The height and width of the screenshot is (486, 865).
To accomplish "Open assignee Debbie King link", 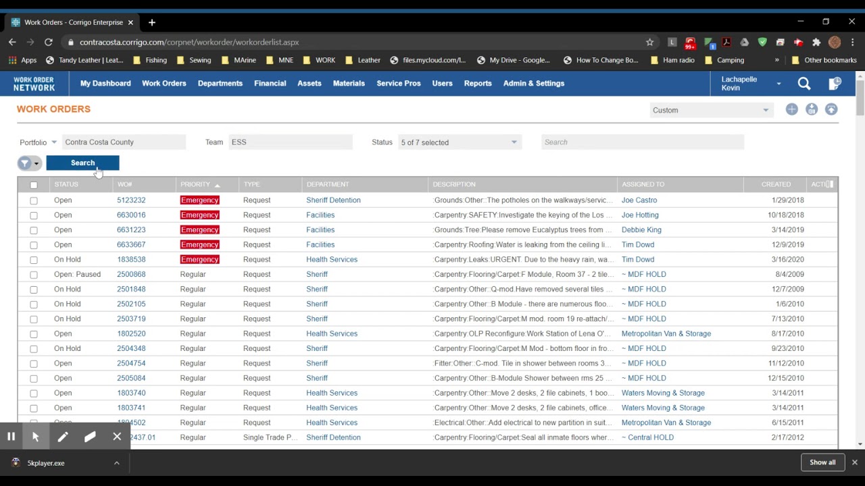I will coord(641,230).
